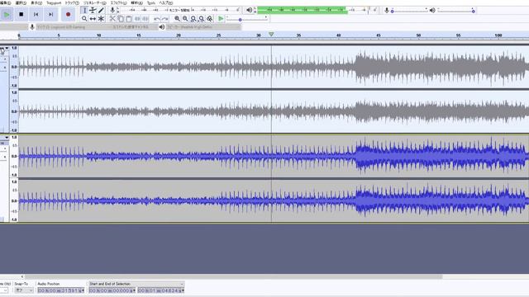The width and height of the screenshot is (529, 297).
Task: Click the Zoom Toggle icon
Action: click(x=209, y=19)
